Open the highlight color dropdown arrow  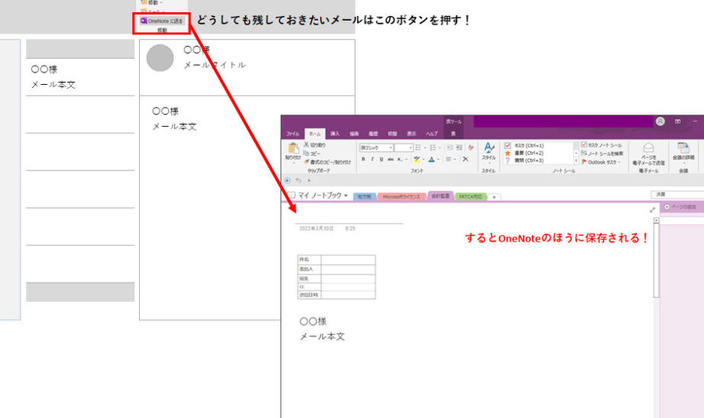point(423,160)
